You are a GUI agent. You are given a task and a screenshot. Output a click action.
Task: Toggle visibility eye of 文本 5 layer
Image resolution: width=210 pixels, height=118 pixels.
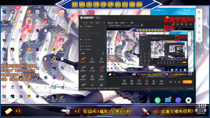[81, 30]
